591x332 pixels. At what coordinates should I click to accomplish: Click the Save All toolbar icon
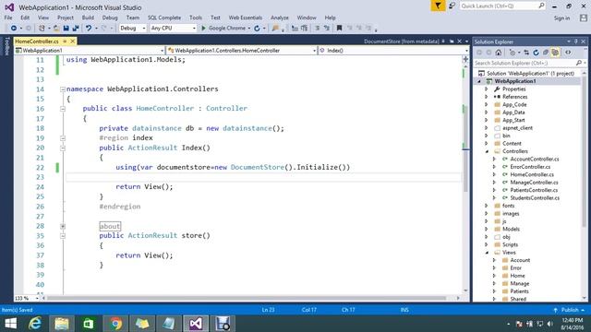click(76, 29)
